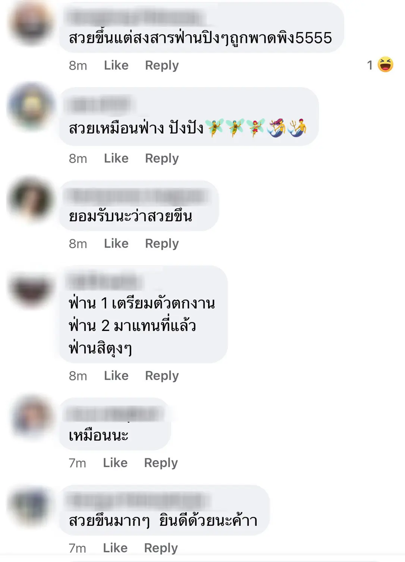This screenshot has width=405, height=562.
Task: Reply to the comment สวยขึ้นมากๆ ยินดีด้วยนะค้าา
Action: 161,548
